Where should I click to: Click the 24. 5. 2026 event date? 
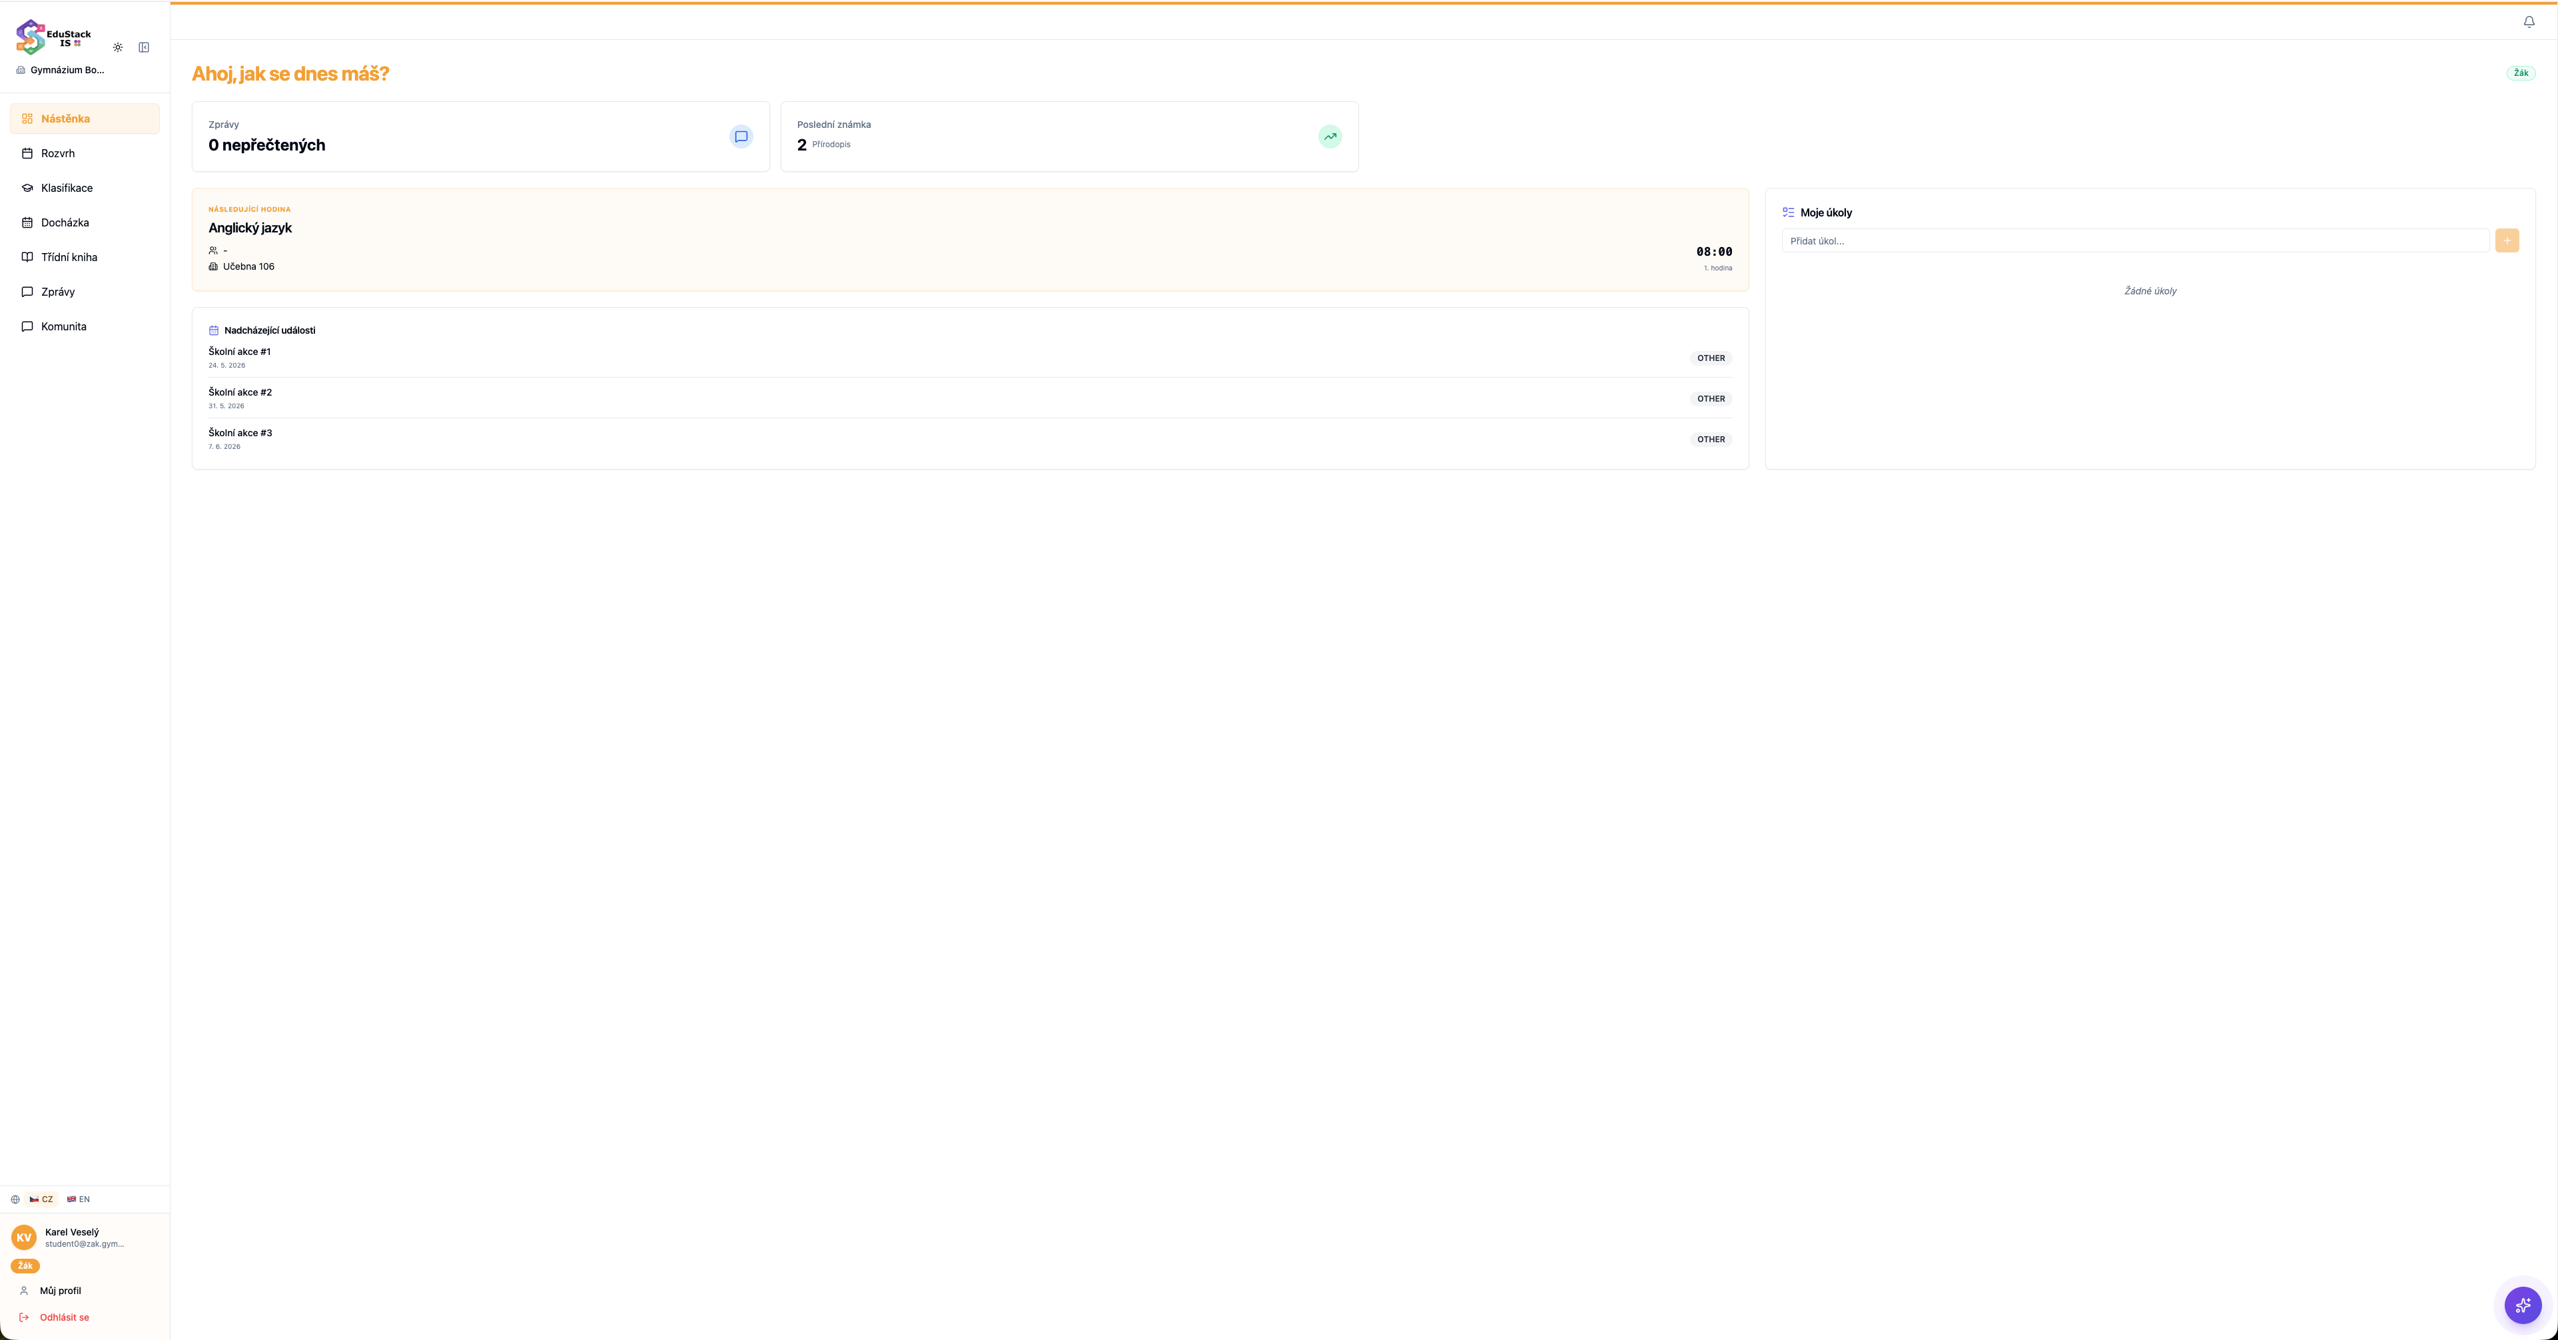[x=226, y=366]
